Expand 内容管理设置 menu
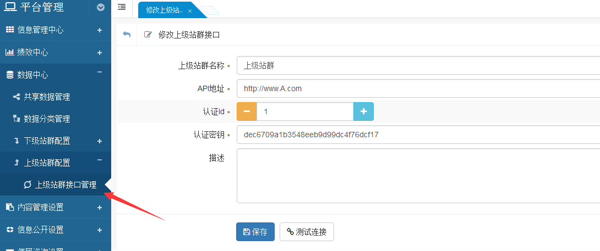Viewport: 600px width, 251px height. (x=100, y=208)
